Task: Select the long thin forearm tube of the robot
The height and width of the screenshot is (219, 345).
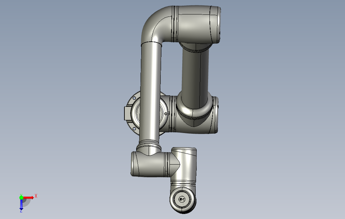Action: click(150, 92)
